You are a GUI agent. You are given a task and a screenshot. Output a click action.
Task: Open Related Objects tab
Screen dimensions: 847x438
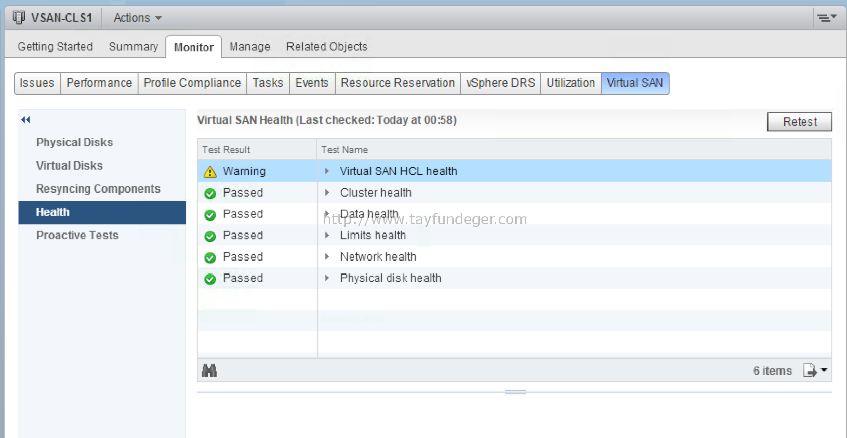click(x=327, y=47)
